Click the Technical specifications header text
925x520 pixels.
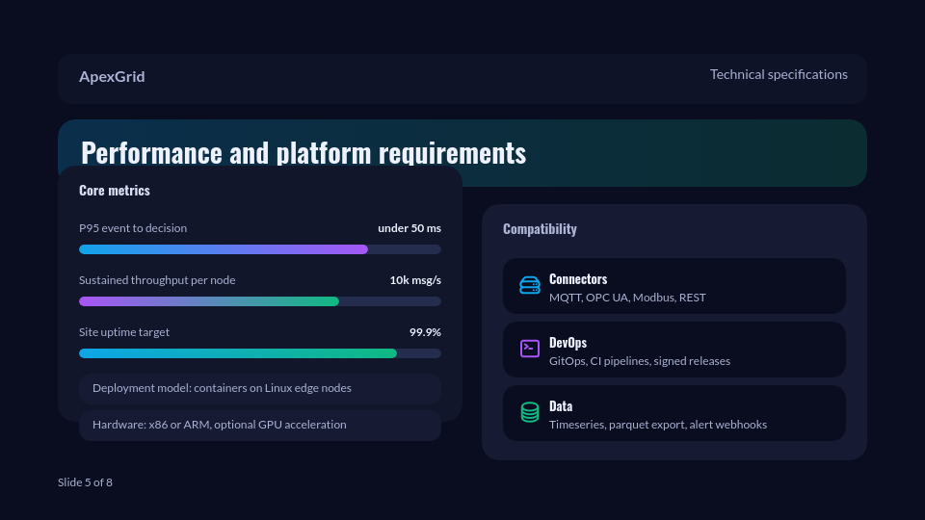click(x=779, y=74)
